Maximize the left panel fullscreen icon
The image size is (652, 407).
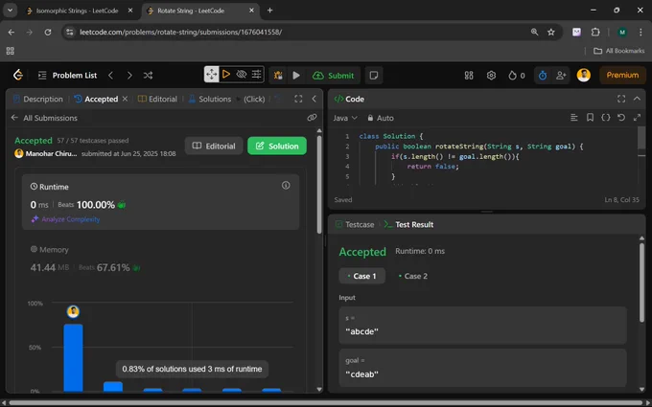298,99
